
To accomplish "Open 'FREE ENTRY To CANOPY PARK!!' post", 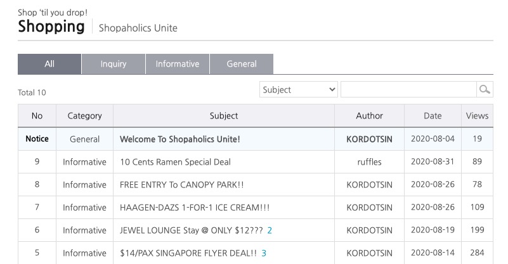I will (181, 185).
